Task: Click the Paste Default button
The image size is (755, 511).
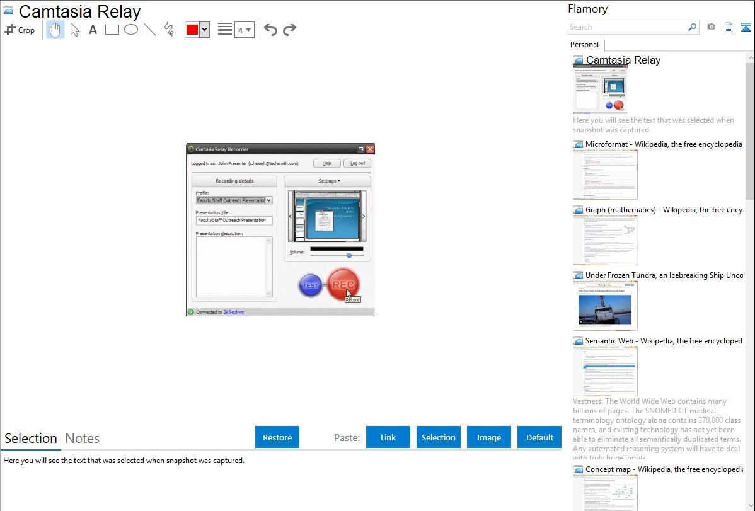Action: [539, 437]
